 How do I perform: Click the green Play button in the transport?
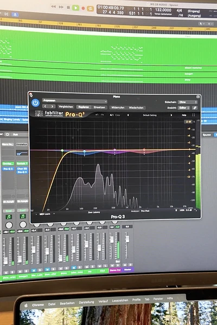click(75, 8)
